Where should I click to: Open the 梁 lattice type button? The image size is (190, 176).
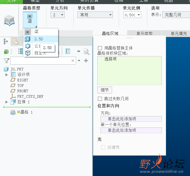tap(30, 20)
